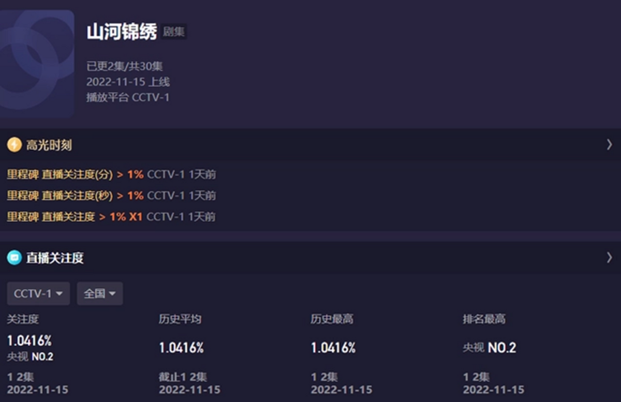Click small 央视 NO.2 under 关注度 value
Viewport: 621px width, 402px height.
30,356
